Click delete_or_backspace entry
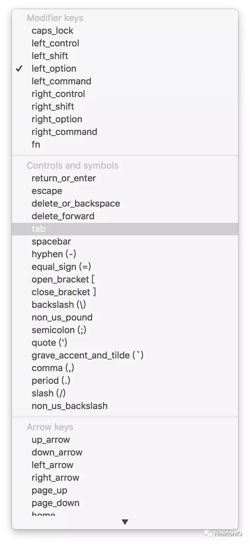The image size is (250, 544). click(x=75, y=203)
